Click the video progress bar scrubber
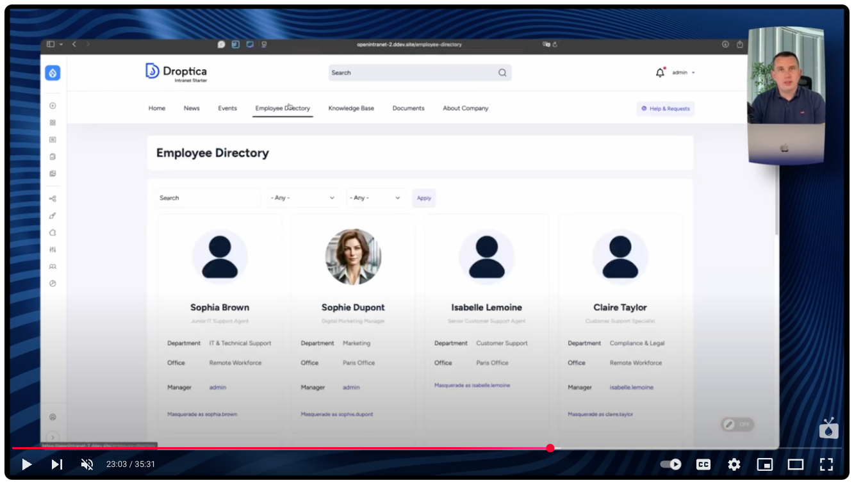Screen dimensions: 854x483 550,448
